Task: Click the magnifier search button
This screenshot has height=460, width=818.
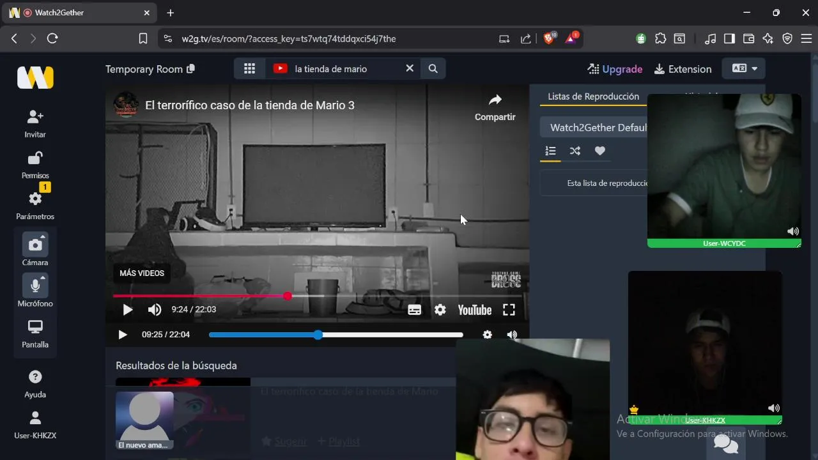Action: coord(433,68)
